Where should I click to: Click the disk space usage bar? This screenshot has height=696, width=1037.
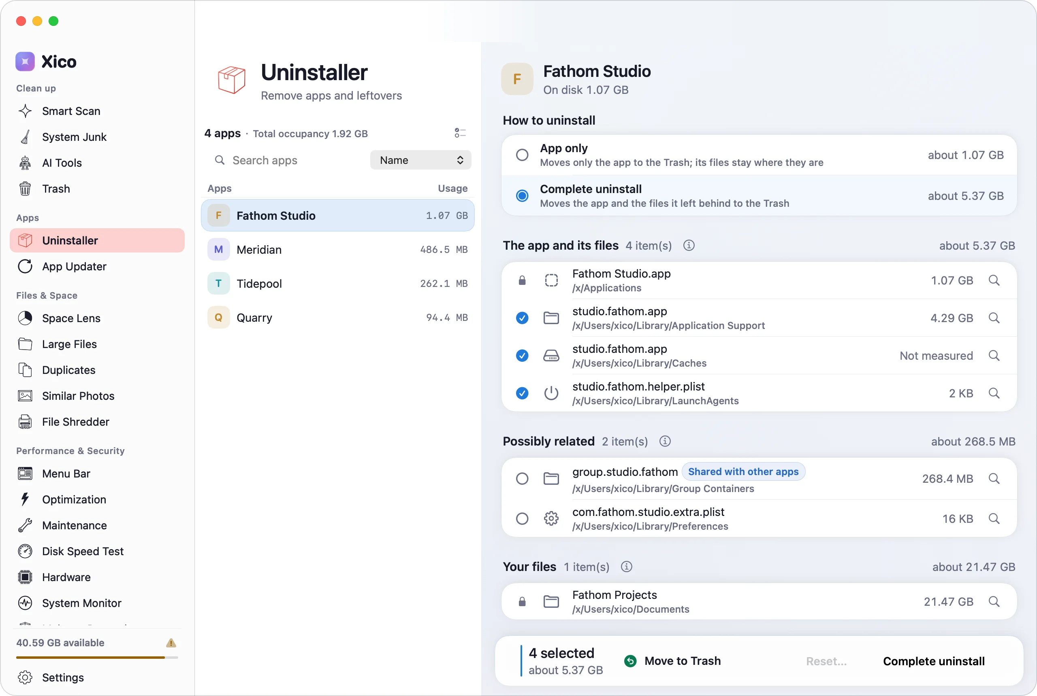[97, 658]
